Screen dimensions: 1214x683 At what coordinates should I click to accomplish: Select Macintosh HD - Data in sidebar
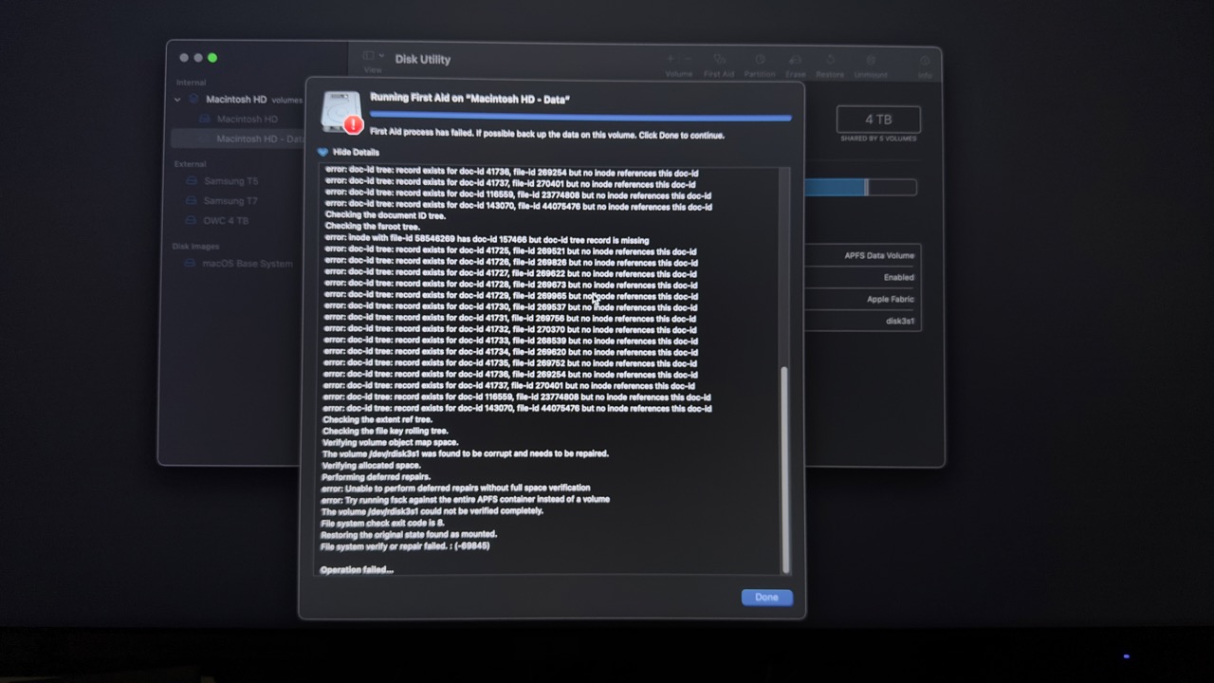(x=237, y=138)
